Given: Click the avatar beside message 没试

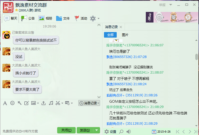Looking at the screenshot, I should click(6, 51).
